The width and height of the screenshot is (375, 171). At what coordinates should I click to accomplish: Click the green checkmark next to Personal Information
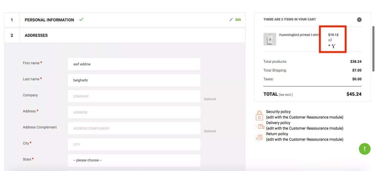[81, 20]
